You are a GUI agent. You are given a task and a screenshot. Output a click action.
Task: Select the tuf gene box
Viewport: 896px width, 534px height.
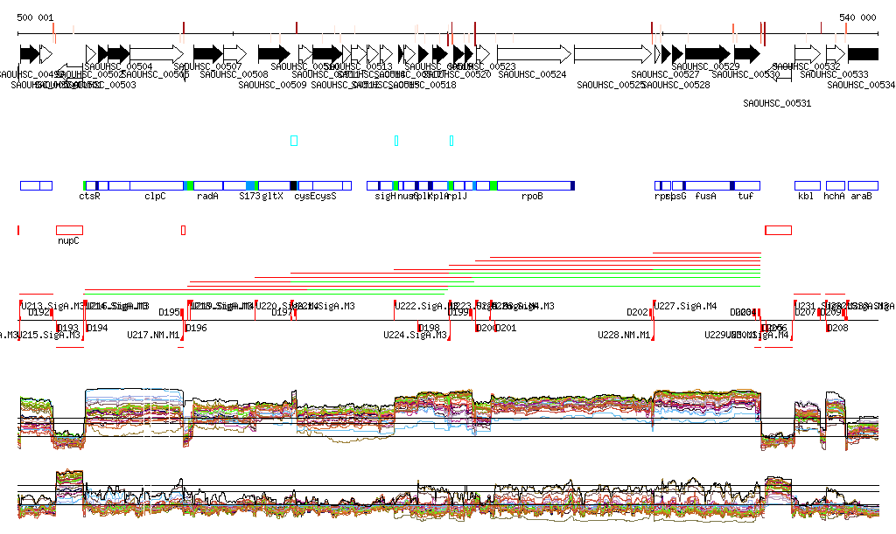(746, 185)
